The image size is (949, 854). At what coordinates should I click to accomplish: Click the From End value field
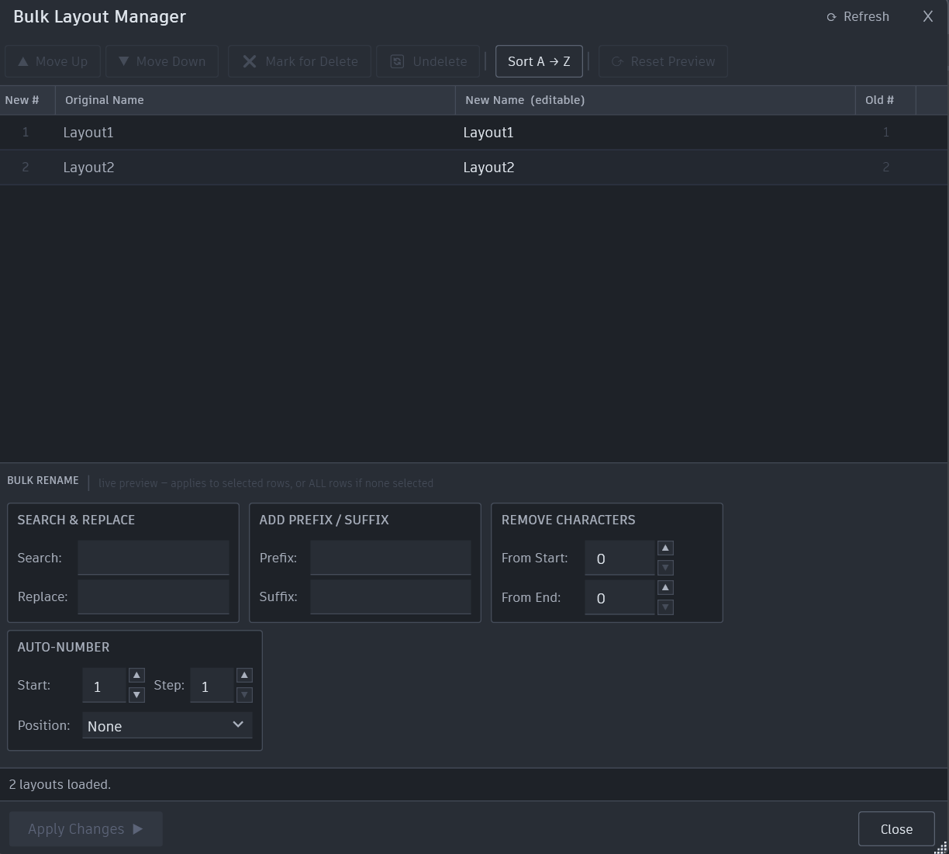tap(619, 598)
